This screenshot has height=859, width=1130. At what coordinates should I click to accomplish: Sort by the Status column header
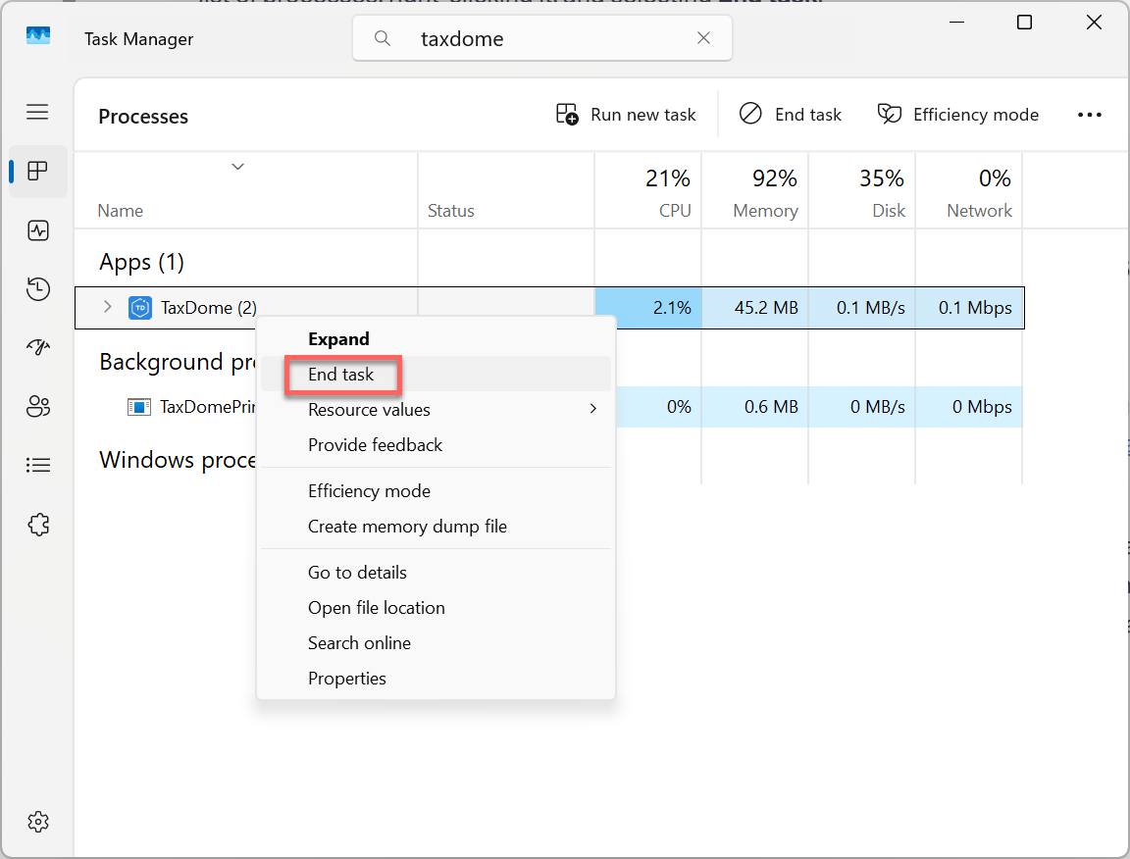[506, 191]
